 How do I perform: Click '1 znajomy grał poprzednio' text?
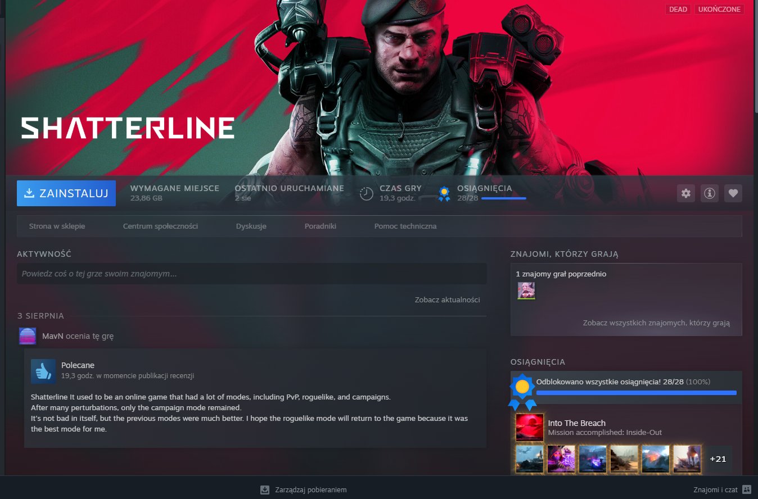pos(561,274)
